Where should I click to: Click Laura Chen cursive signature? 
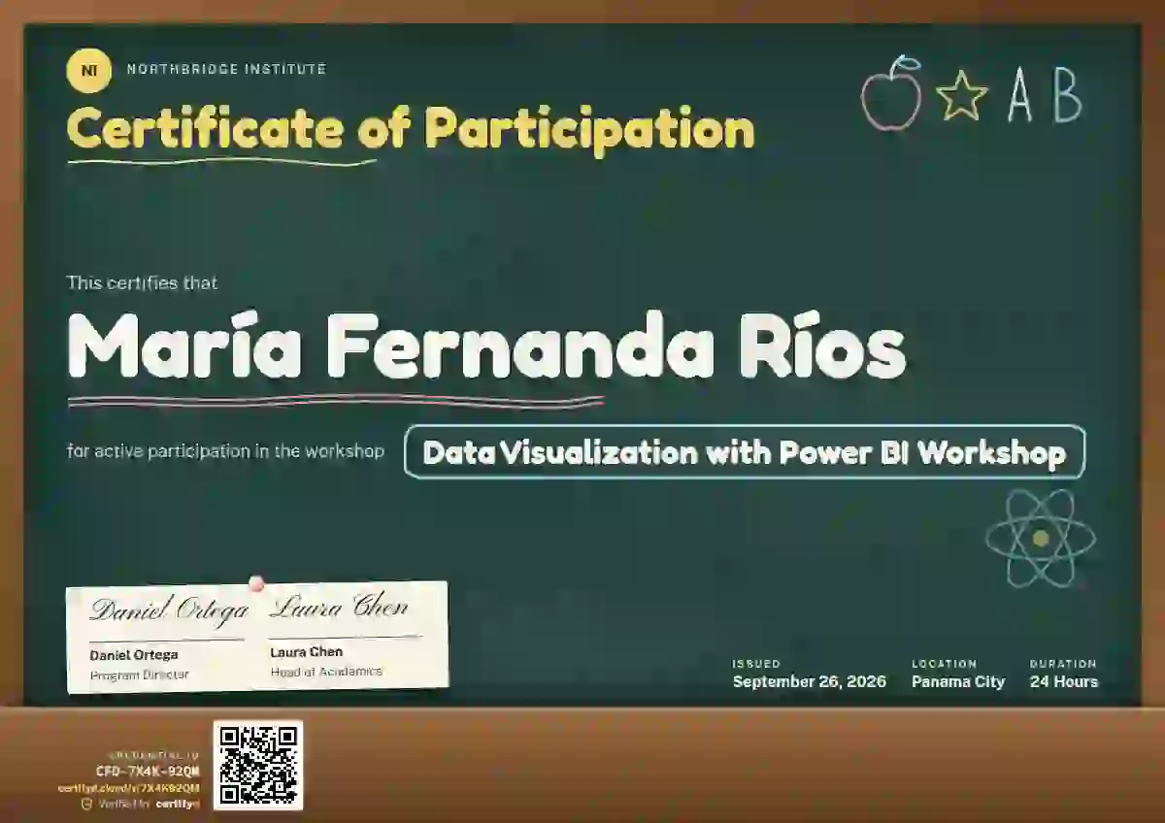tap(338, 609)
